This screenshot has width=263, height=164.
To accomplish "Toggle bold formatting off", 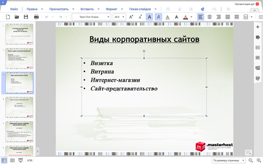I will click(149, 17).
